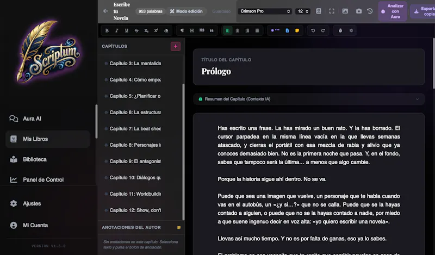This screenshot has width=435, height=255.
Task: Apply bold formatting
Action: pyautogui.click(x=107, y=30)
